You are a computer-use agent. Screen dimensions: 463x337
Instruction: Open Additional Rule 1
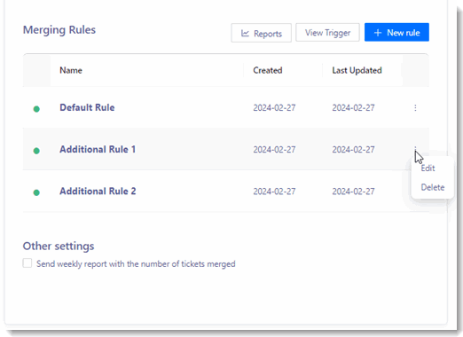click(98, 149)
